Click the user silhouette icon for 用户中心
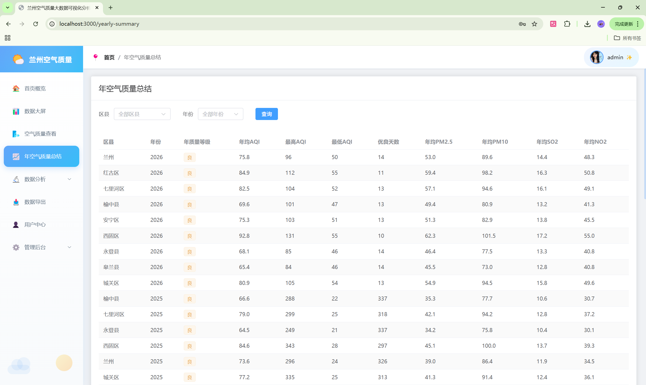646x385 pixels. pos(16,225)
